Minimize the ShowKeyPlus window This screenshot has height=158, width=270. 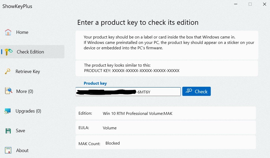(236, 4)
